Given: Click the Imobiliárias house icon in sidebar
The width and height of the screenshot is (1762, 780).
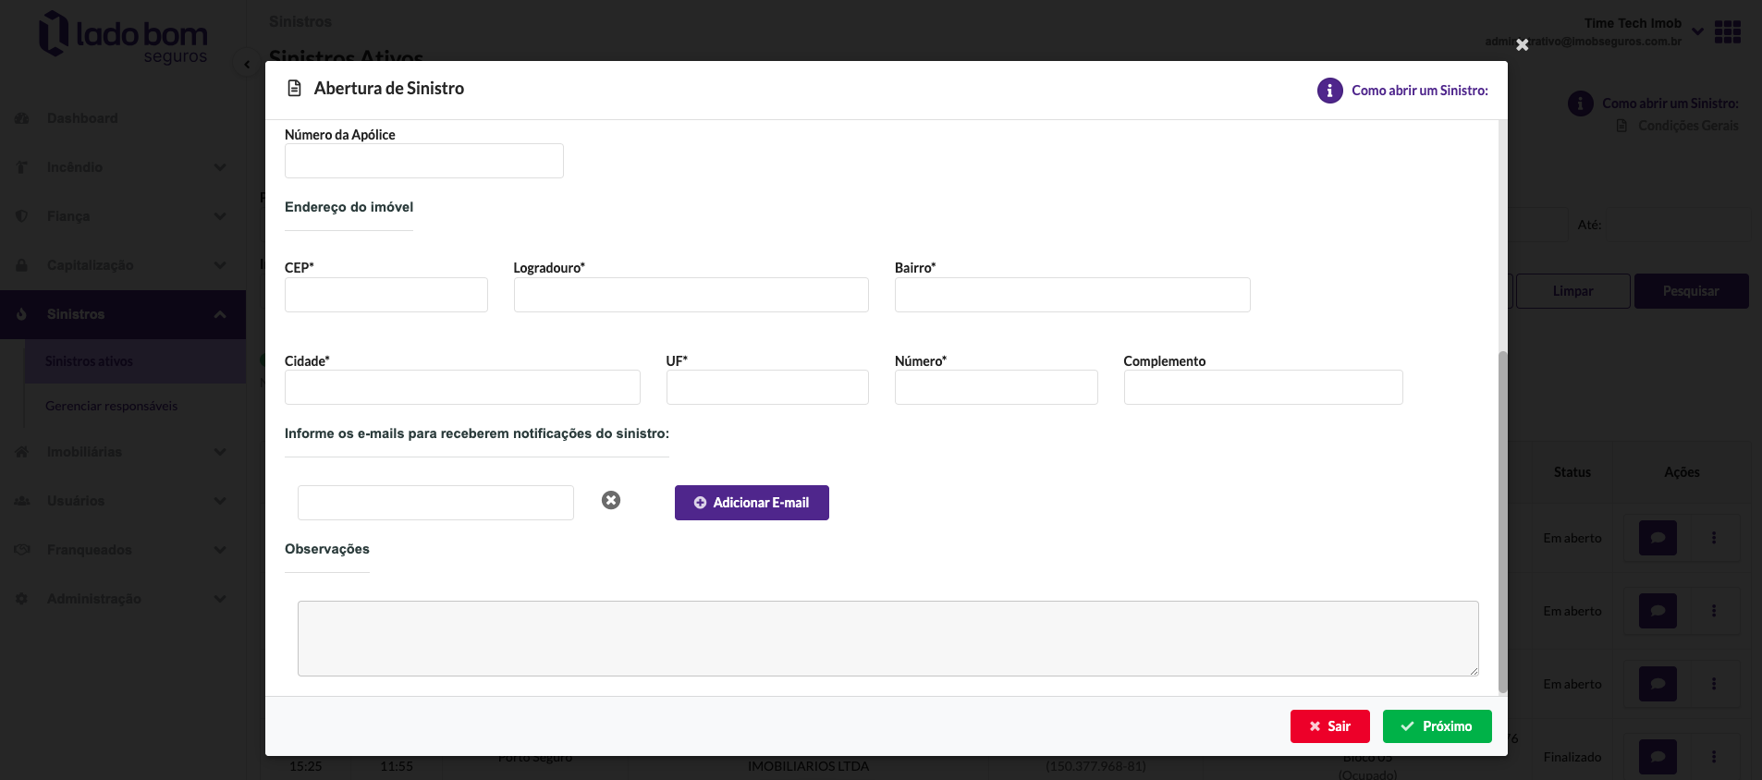Looking at the screenshot, I should click(x=22, y=452).
